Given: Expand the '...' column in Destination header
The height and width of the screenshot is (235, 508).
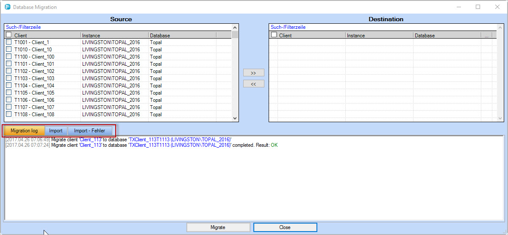Looking at the screenshot, I should [x=486, y=36].
